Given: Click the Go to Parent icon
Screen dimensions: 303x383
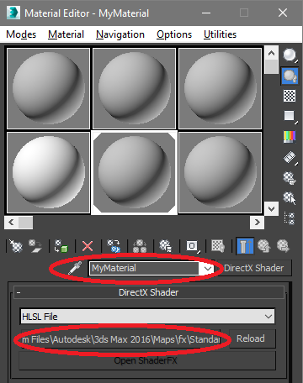Looking at the screenshot, I should coord(264,246).
